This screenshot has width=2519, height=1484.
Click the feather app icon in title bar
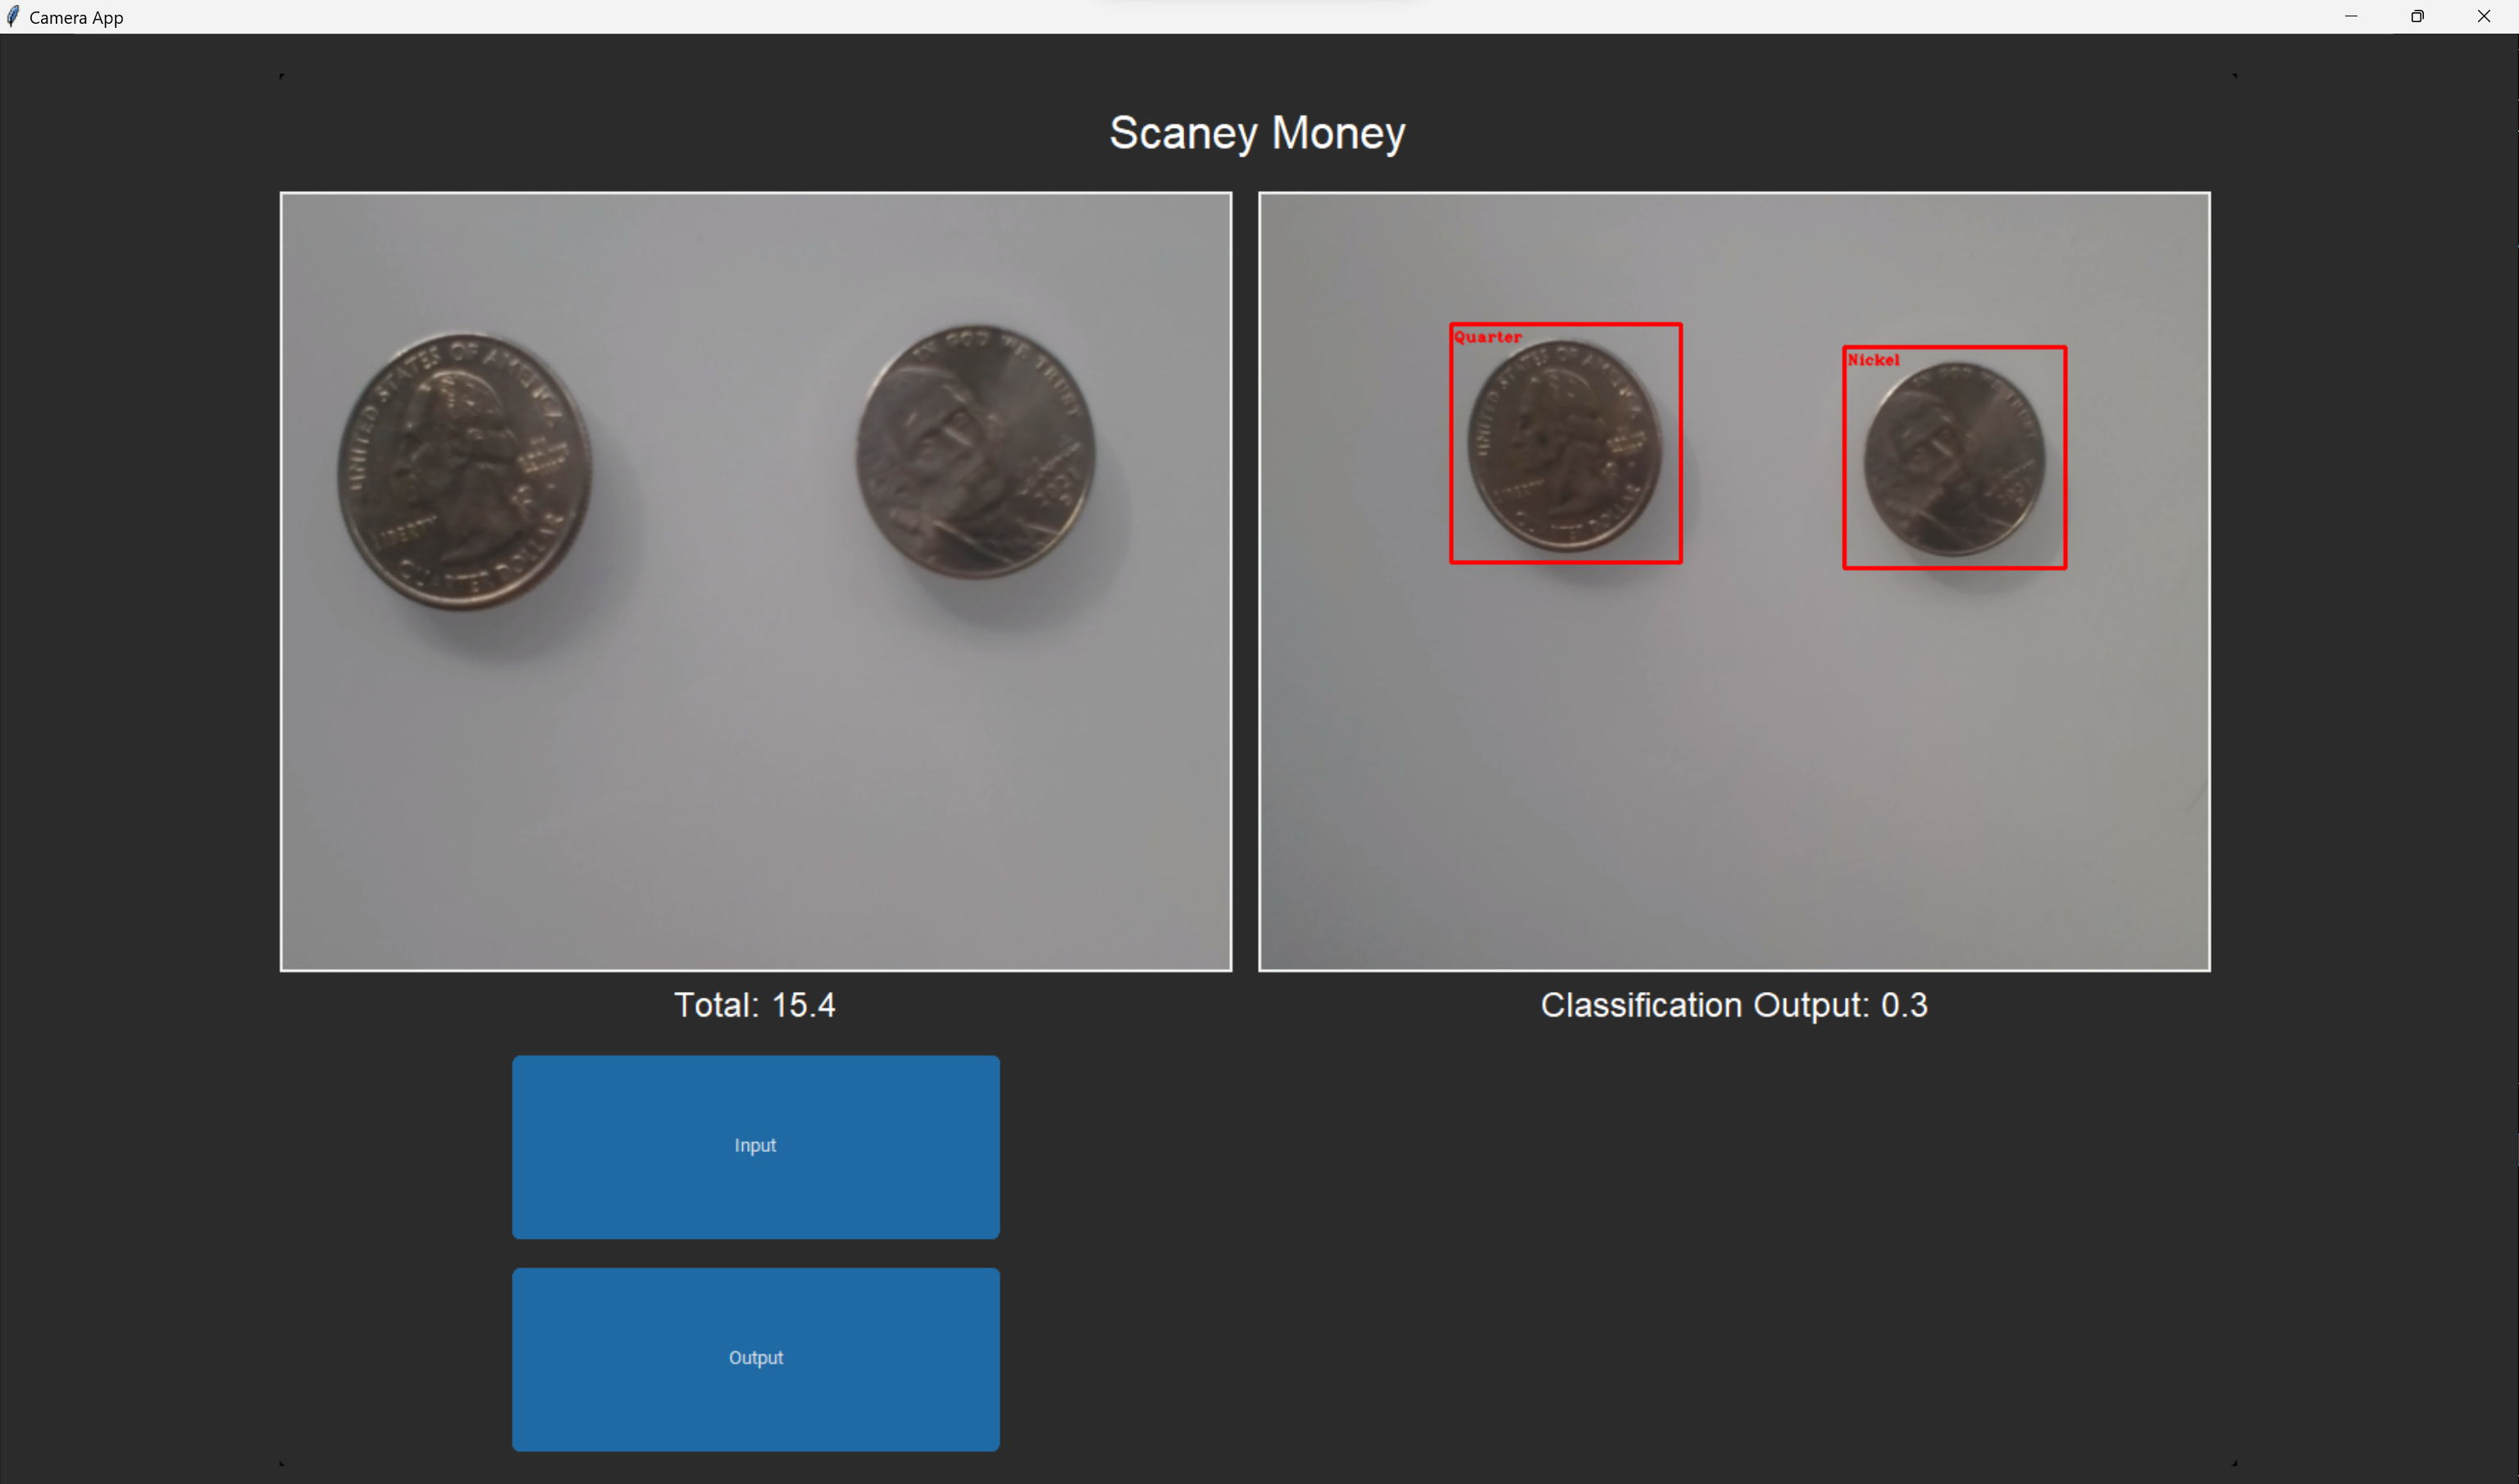12,16
